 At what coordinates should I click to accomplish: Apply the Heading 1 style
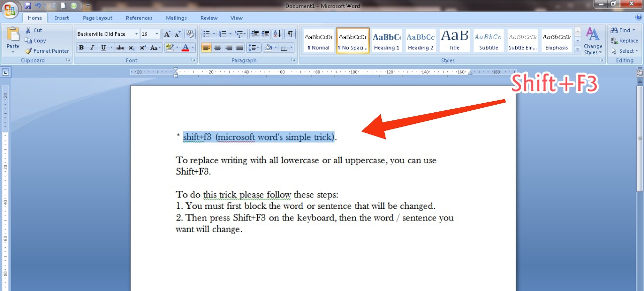click(387, 40)
